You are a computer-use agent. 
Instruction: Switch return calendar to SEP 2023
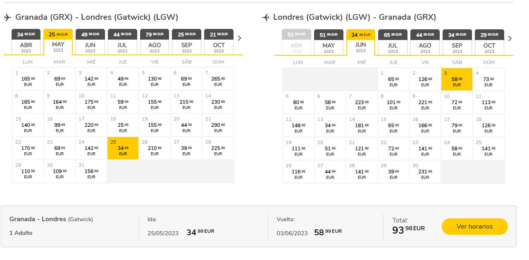[457, 43]
